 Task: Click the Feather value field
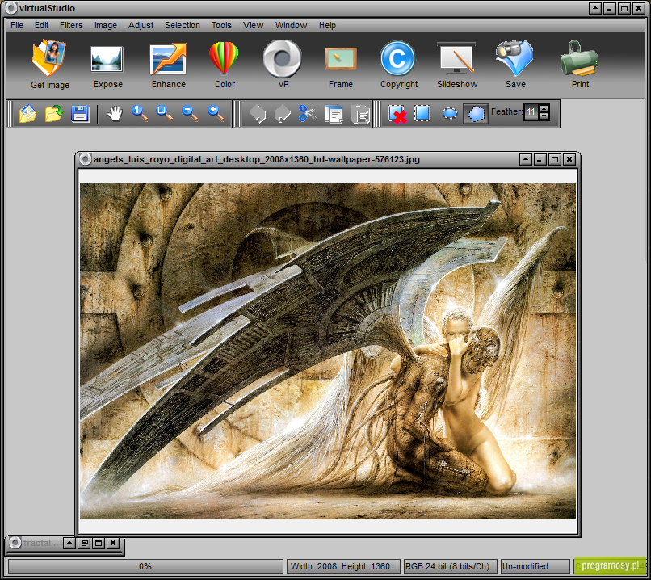click(531, 111)
